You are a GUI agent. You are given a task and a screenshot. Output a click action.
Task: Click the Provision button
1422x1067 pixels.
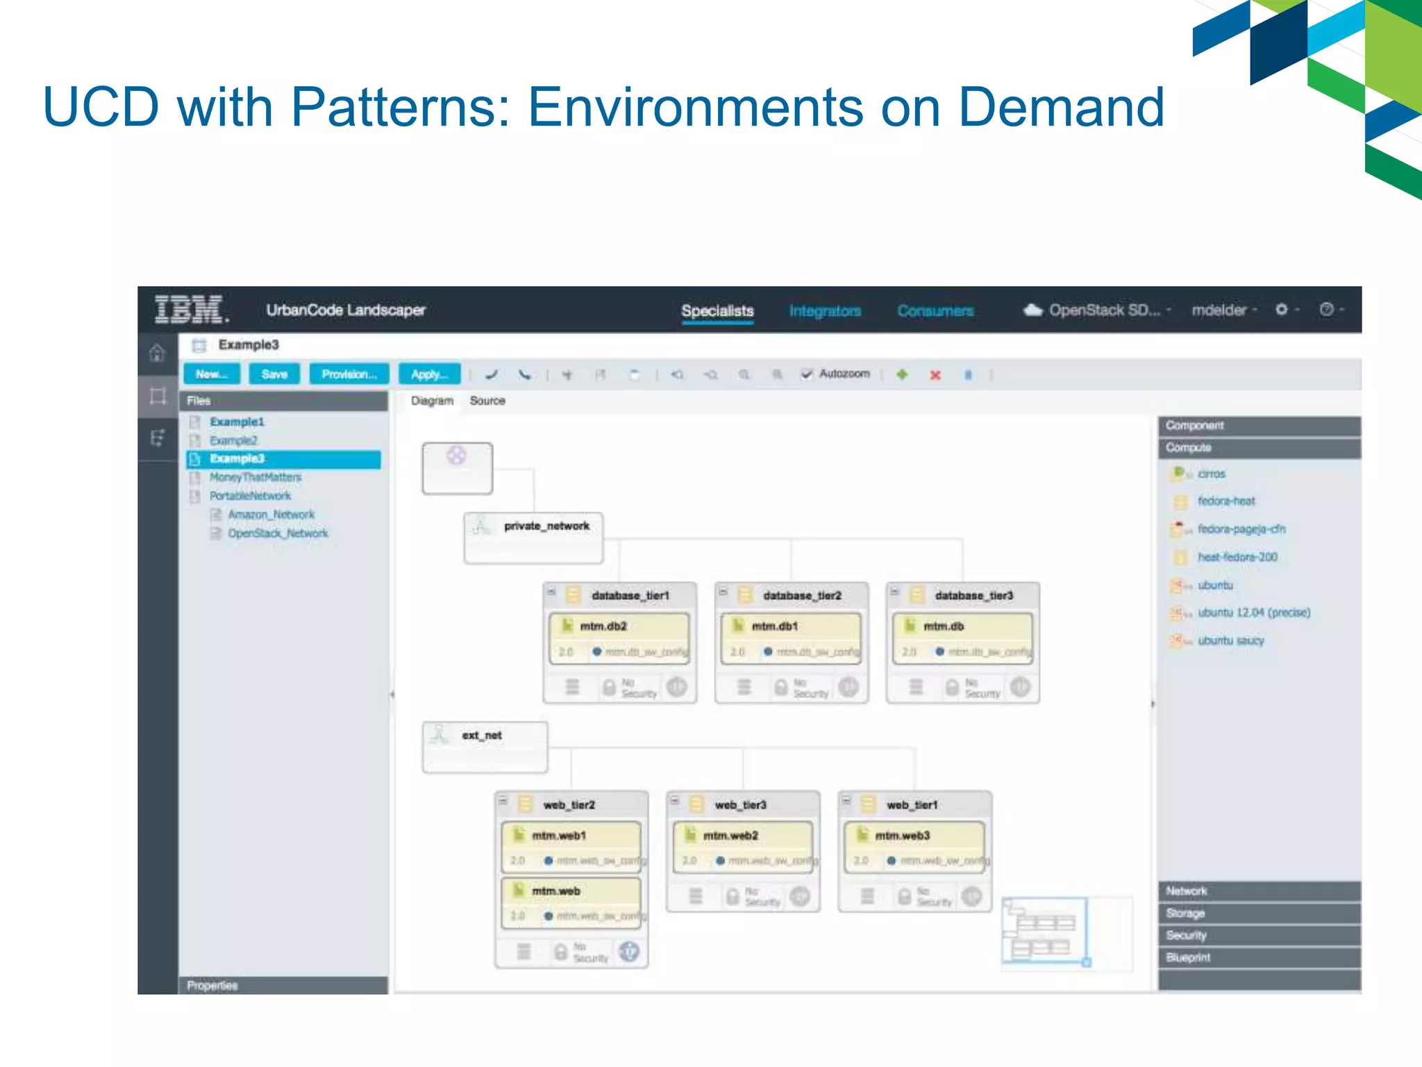[x=349, y=374]
